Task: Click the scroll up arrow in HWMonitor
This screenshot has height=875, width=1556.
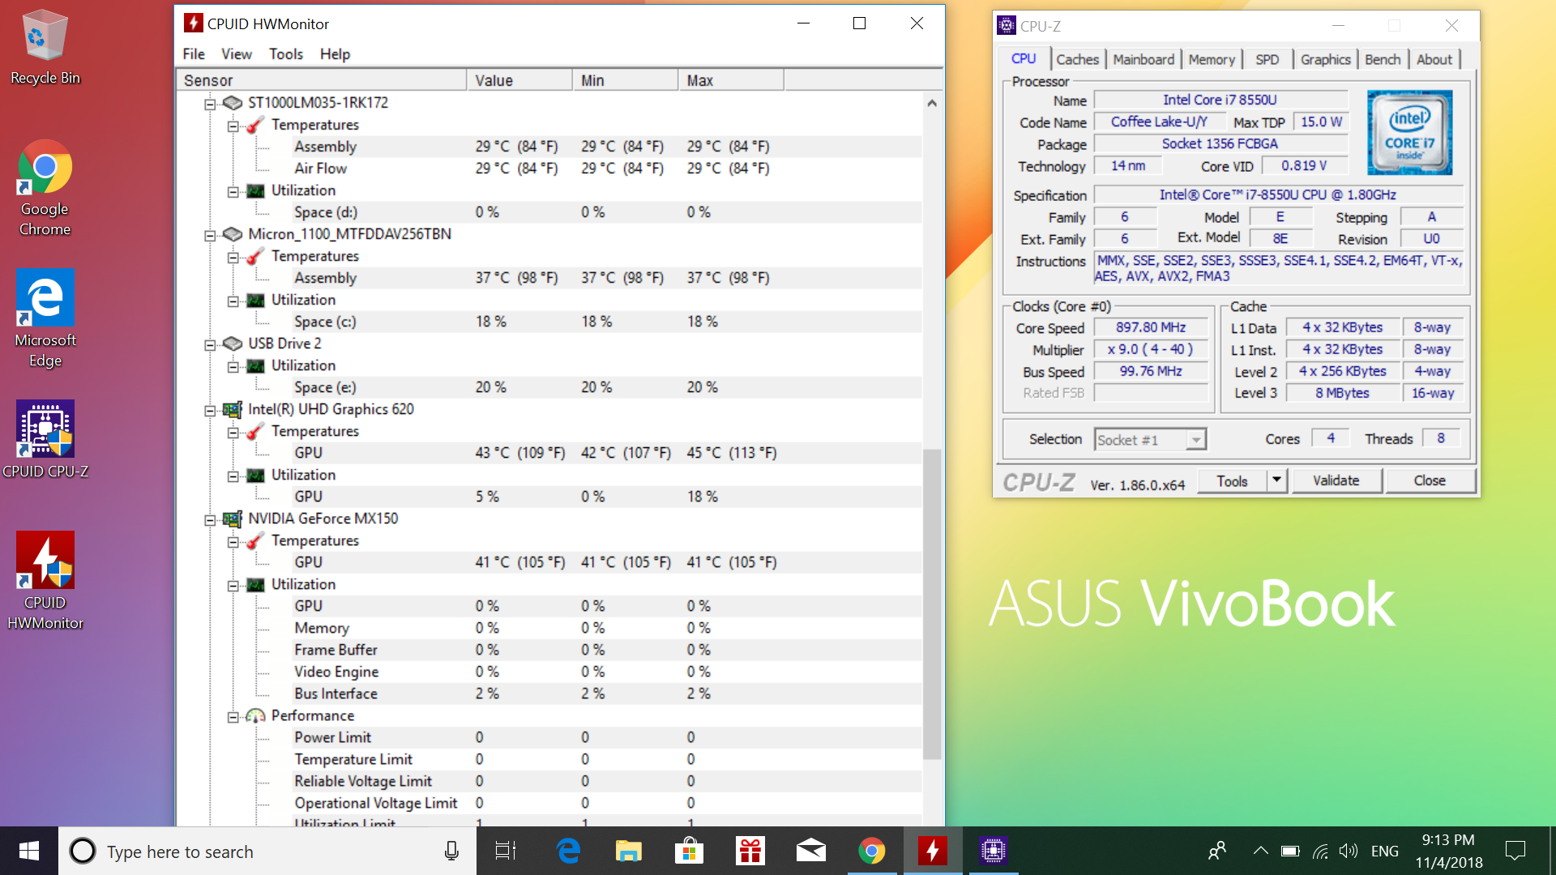Action: tap(932, 103)
